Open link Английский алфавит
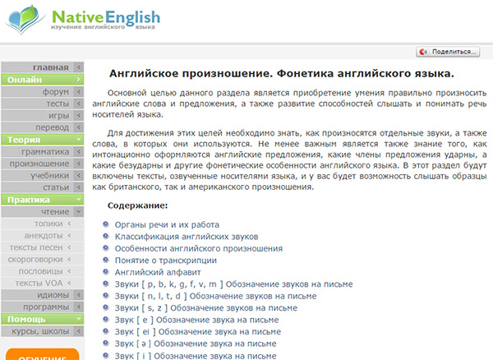Image resolution: width=493 pixels, height=360 pixels. (x=157, y=271)
